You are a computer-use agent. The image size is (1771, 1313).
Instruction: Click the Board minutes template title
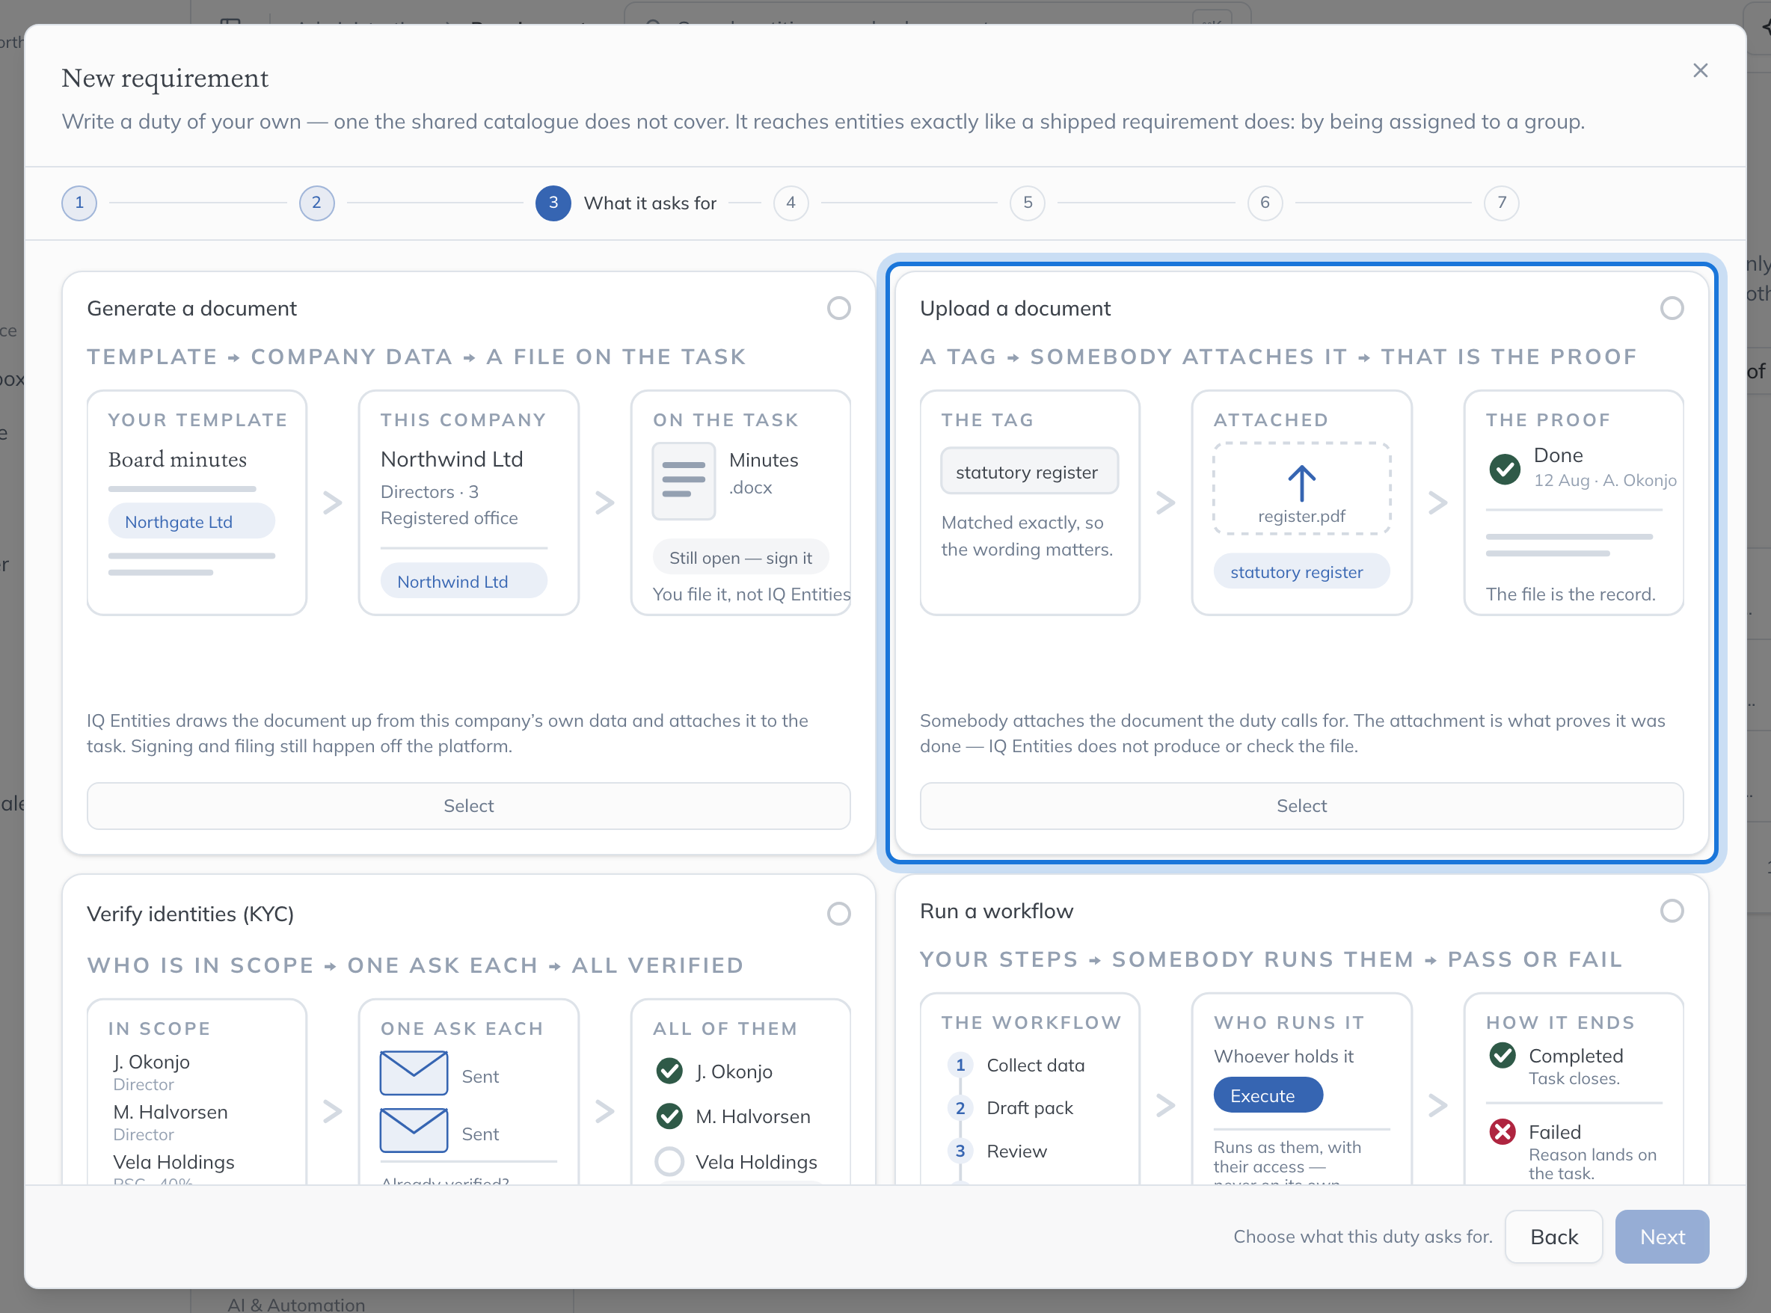pos(177,459)
